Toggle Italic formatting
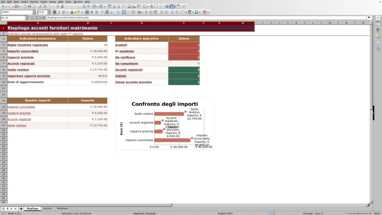The height and width of the screenshot is (215, 382). [x=59, y=12]
